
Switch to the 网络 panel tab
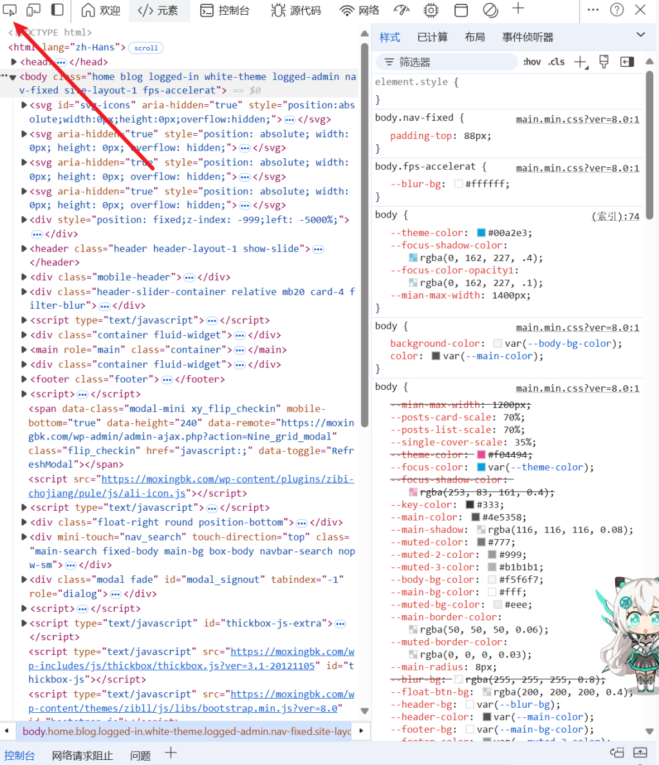360,10
